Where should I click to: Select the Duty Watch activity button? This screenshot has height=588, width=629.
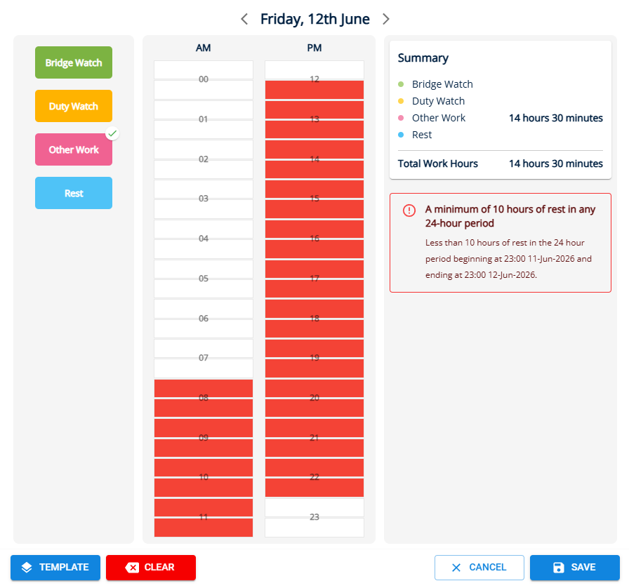[74, 106]
